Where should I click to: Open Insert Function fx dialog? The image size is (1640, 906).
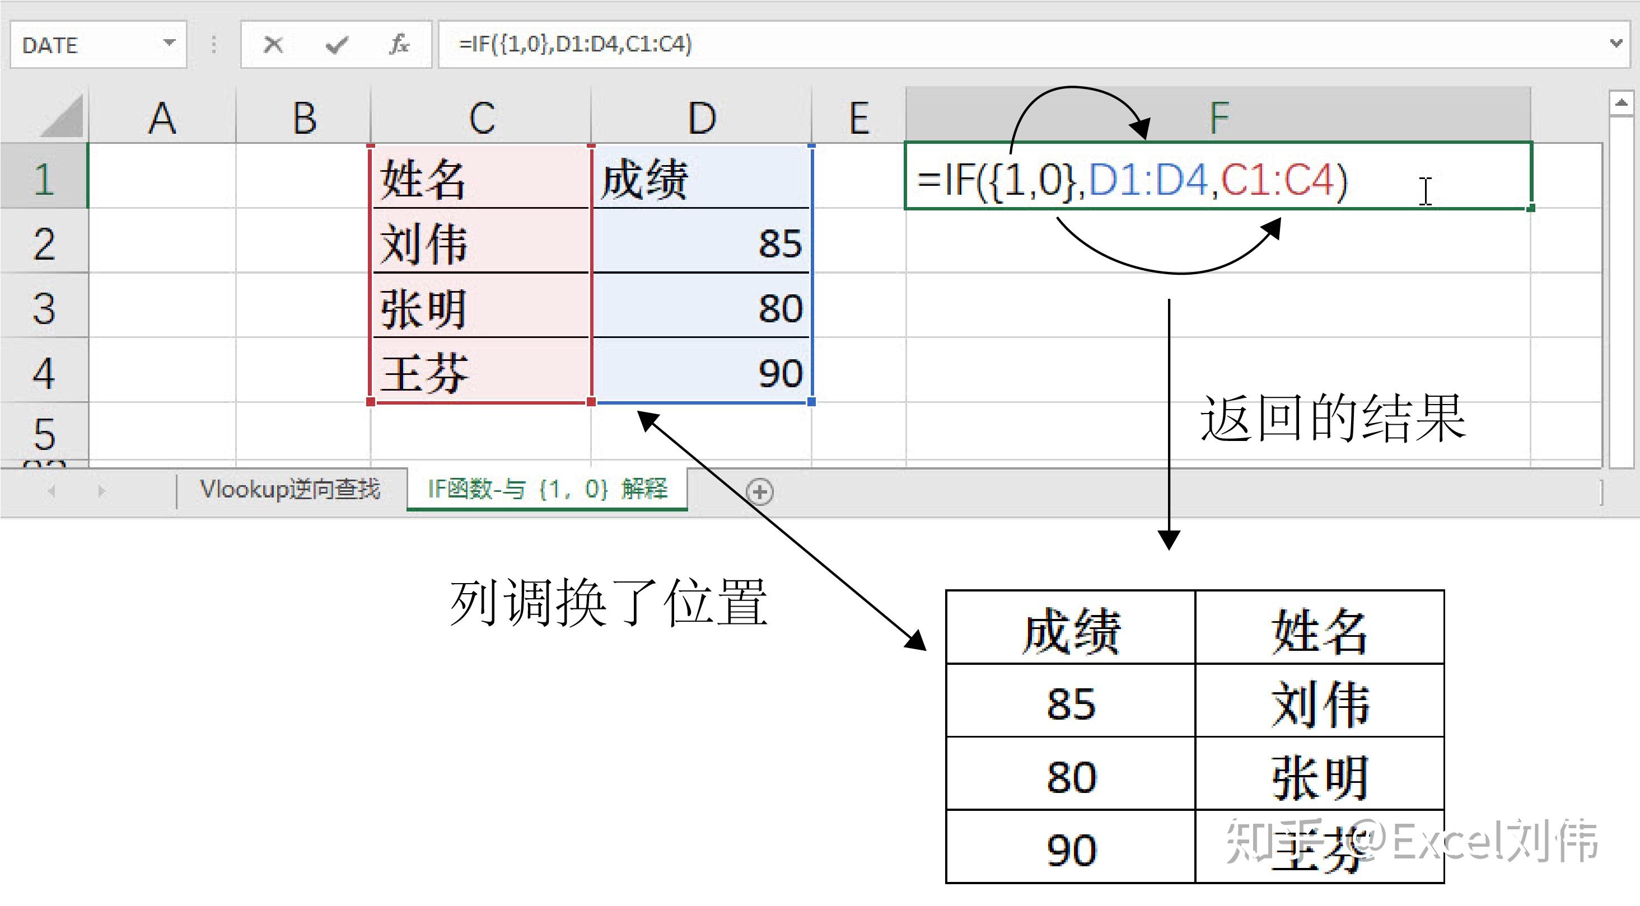click(x=399, y=45)
